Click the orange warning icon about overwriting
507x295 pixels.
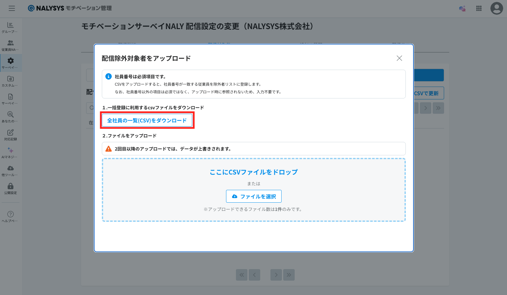109,149
